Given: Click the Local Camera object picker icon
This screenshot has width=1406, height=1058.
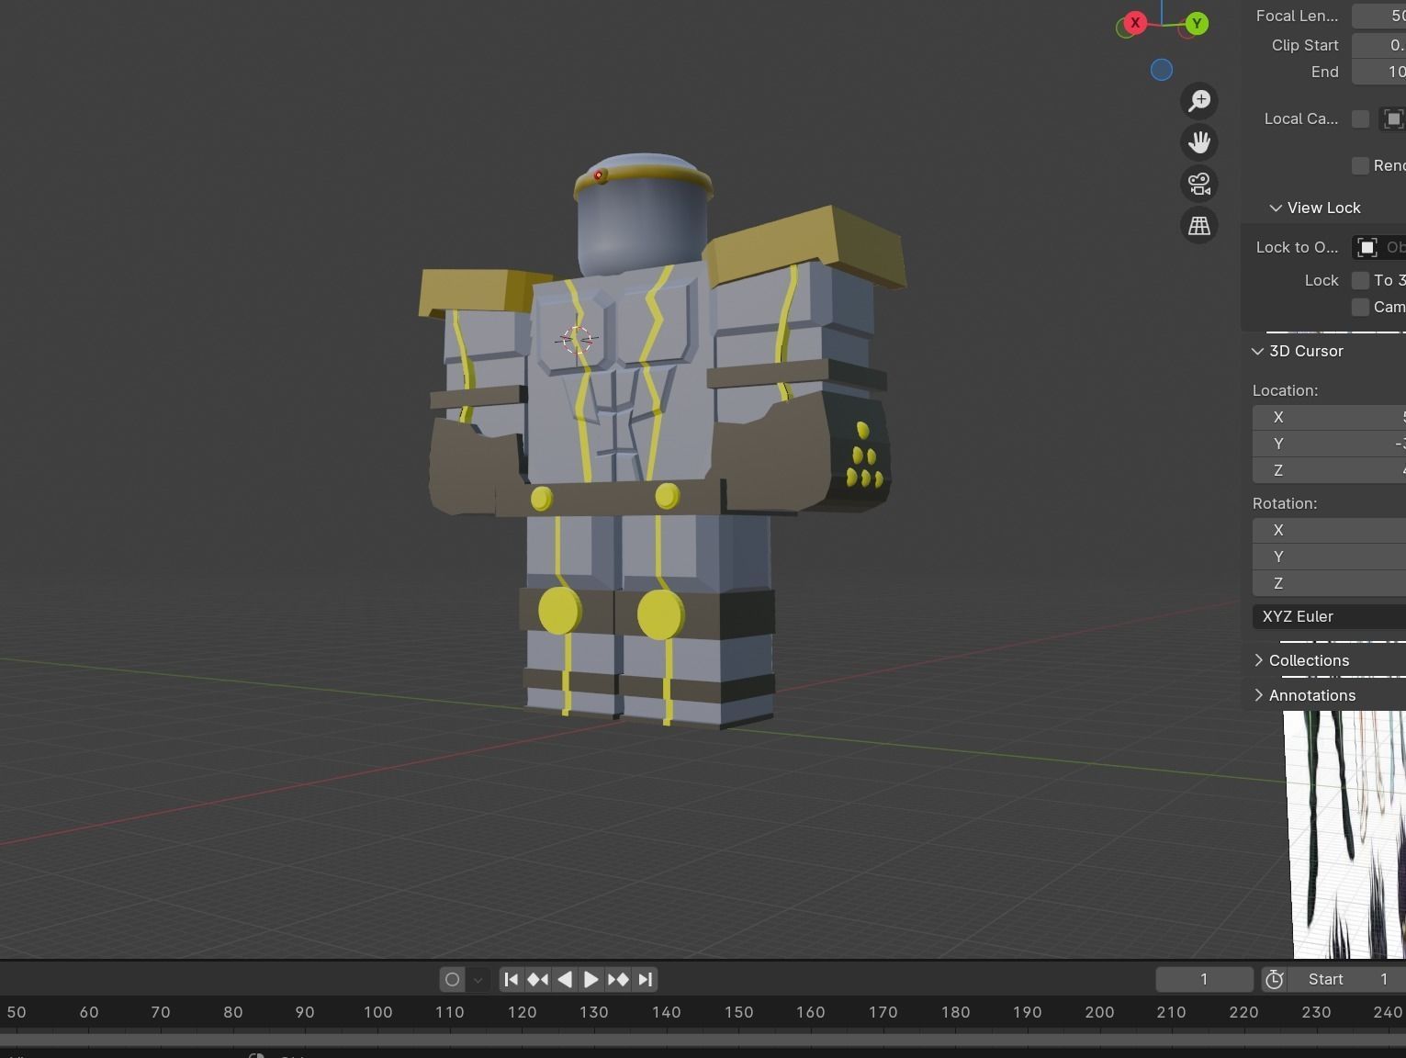Looking at the screenshot, I should pos(1393,119).
